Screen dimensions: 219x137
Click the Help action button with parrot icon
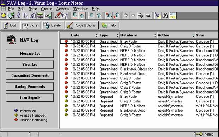coord(109,25)
